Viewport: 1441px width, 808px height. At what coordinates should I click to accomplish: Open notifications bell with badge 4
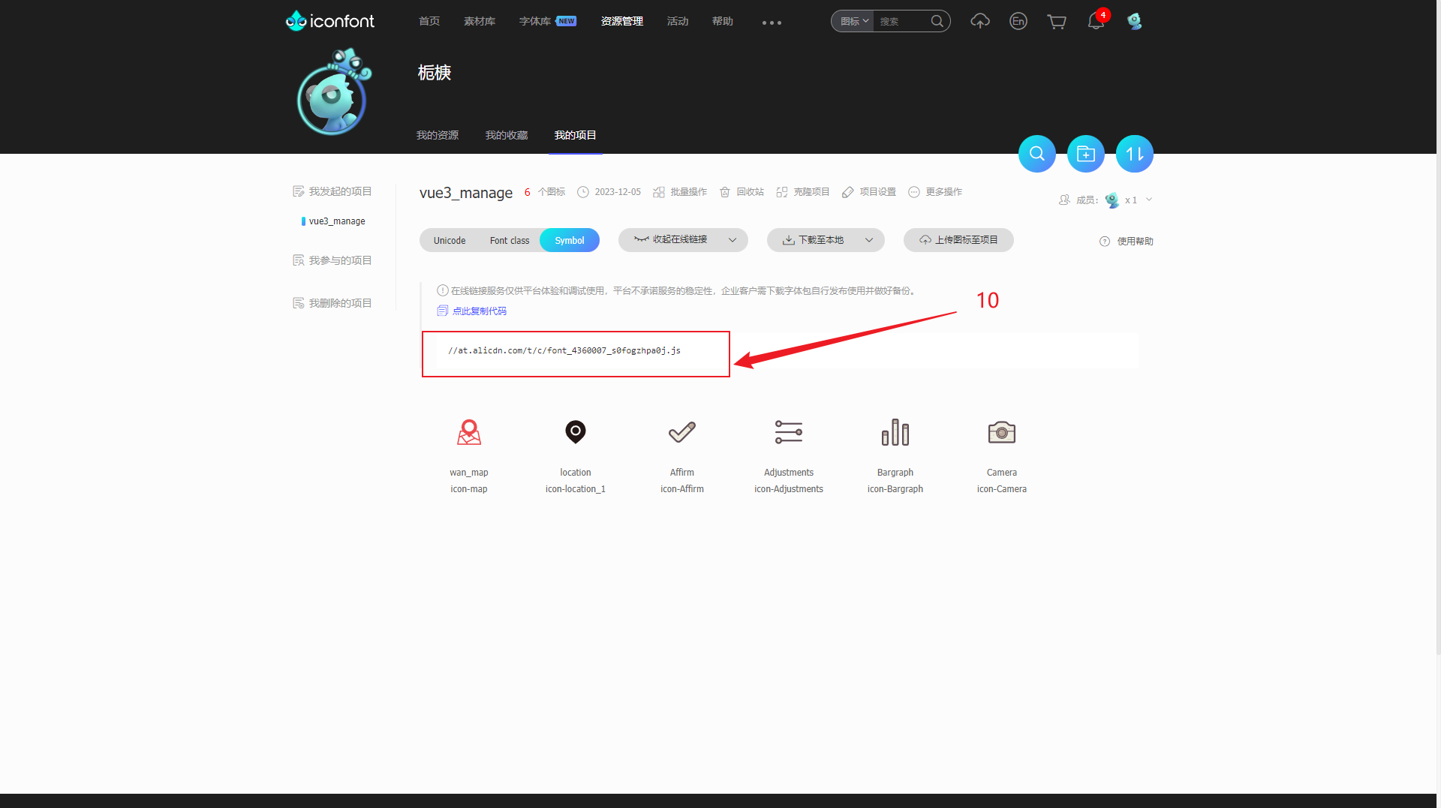pos(1095,21)
